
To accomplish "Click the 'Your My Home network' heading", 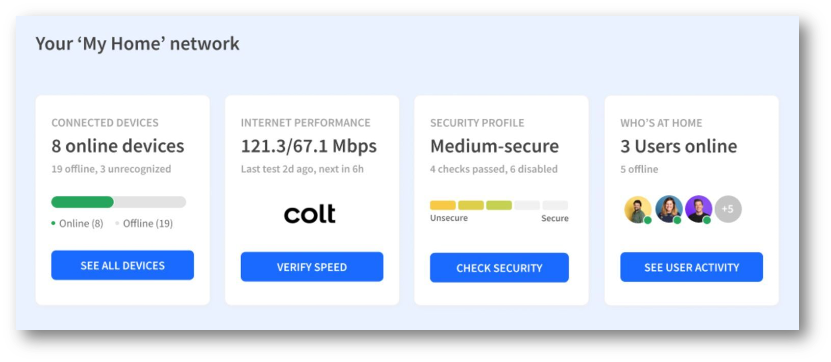I will (x=137, y=44).
